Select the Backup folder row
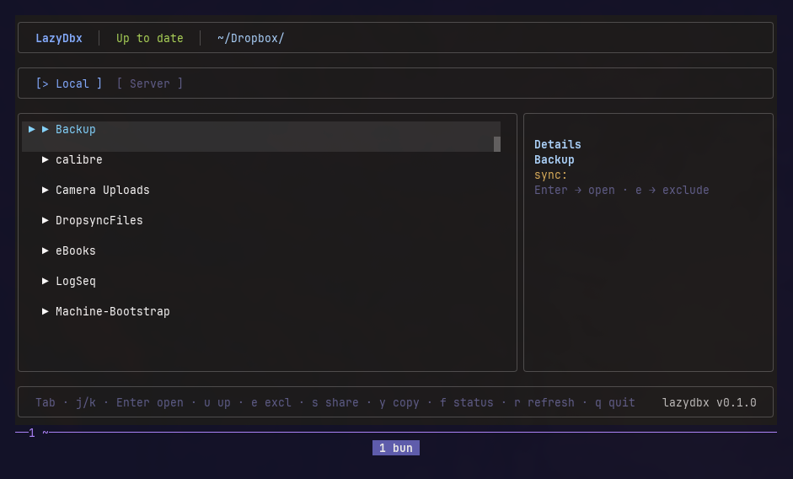Screen dimensions: 793x479 [x=261, y=137]
